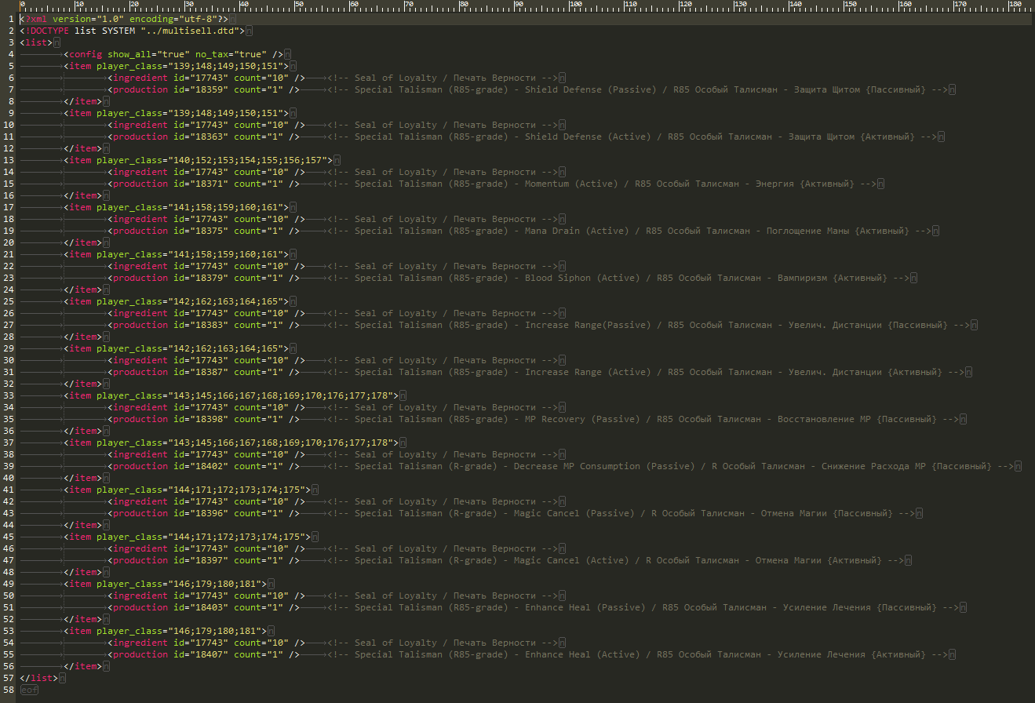
Task: Click line number 29 in the gutter
Action: coord(9,348)
